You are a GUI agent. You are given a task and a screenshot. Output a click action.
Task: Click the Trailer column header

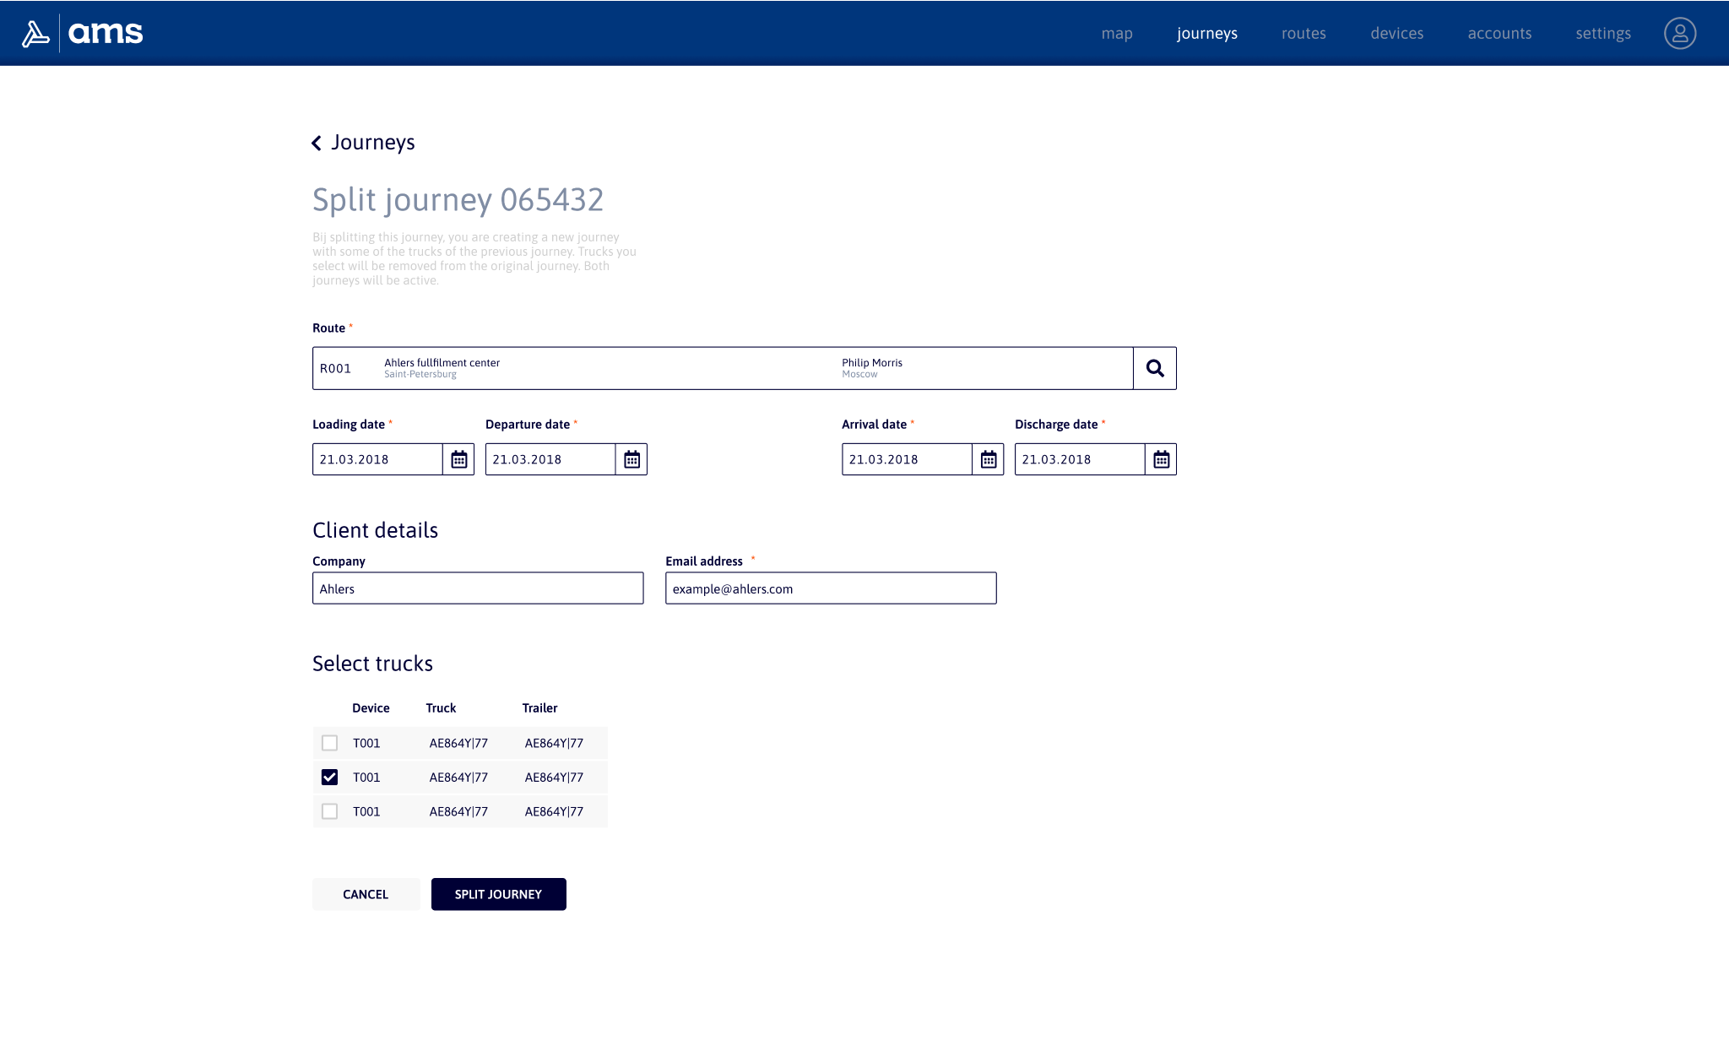click(x=539, y=708)
